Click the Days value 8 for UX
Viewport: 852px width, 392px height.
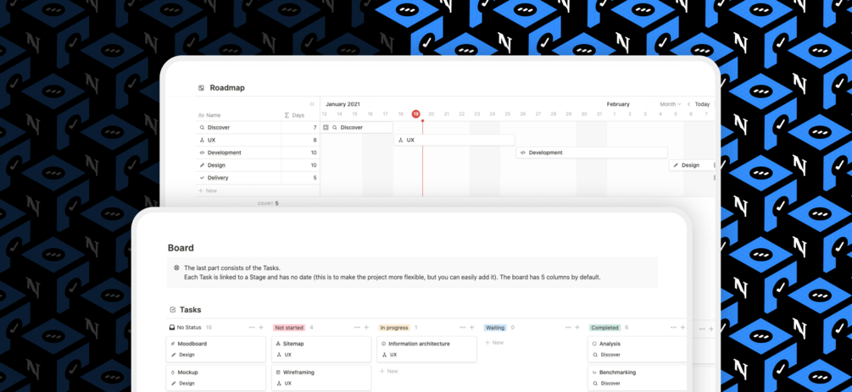point(315,140)
